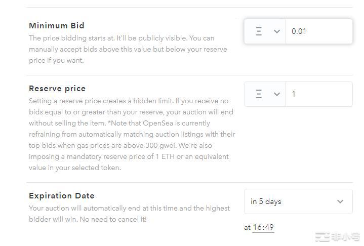Click the "in 5 days" selected value text
The height and width of the screenshot is (246, 364).
pyautogui.click(x=266, y=201)
